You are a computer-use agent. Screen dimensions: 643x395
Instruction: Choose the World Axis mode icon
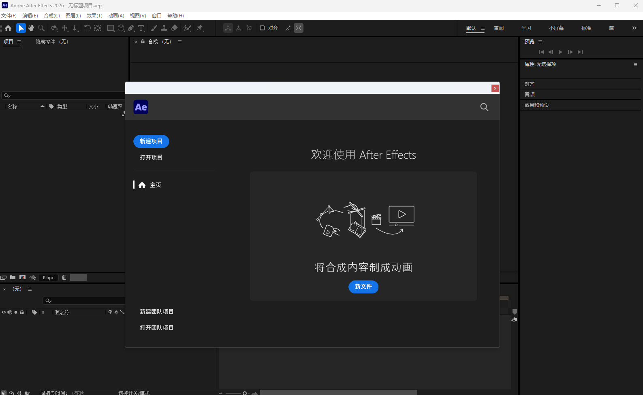click(239, 28)
